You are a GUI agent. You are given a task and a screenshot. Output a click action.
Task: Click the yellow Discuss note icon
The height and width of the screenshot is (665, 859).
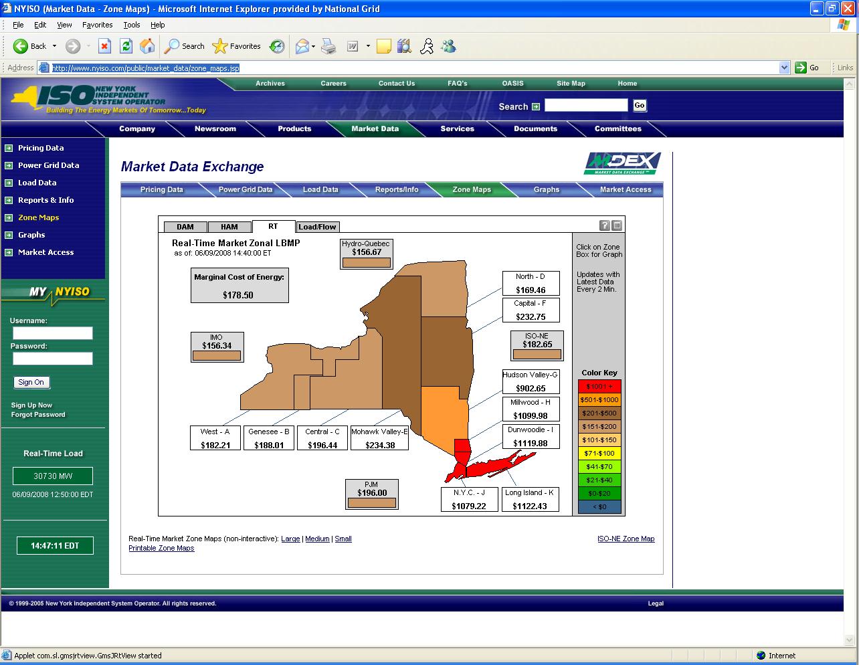coord(383,46)
